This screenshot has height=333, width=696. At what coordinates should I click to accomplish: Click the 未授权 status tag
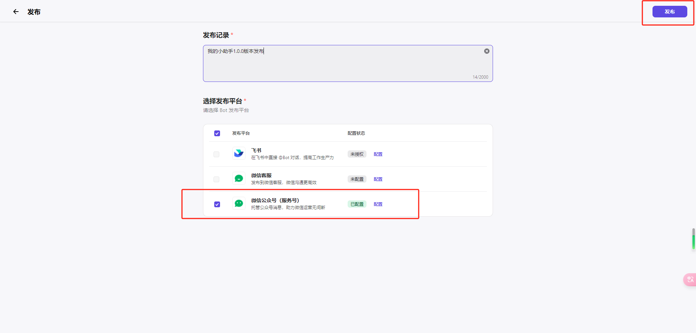[x=357, y=154]
